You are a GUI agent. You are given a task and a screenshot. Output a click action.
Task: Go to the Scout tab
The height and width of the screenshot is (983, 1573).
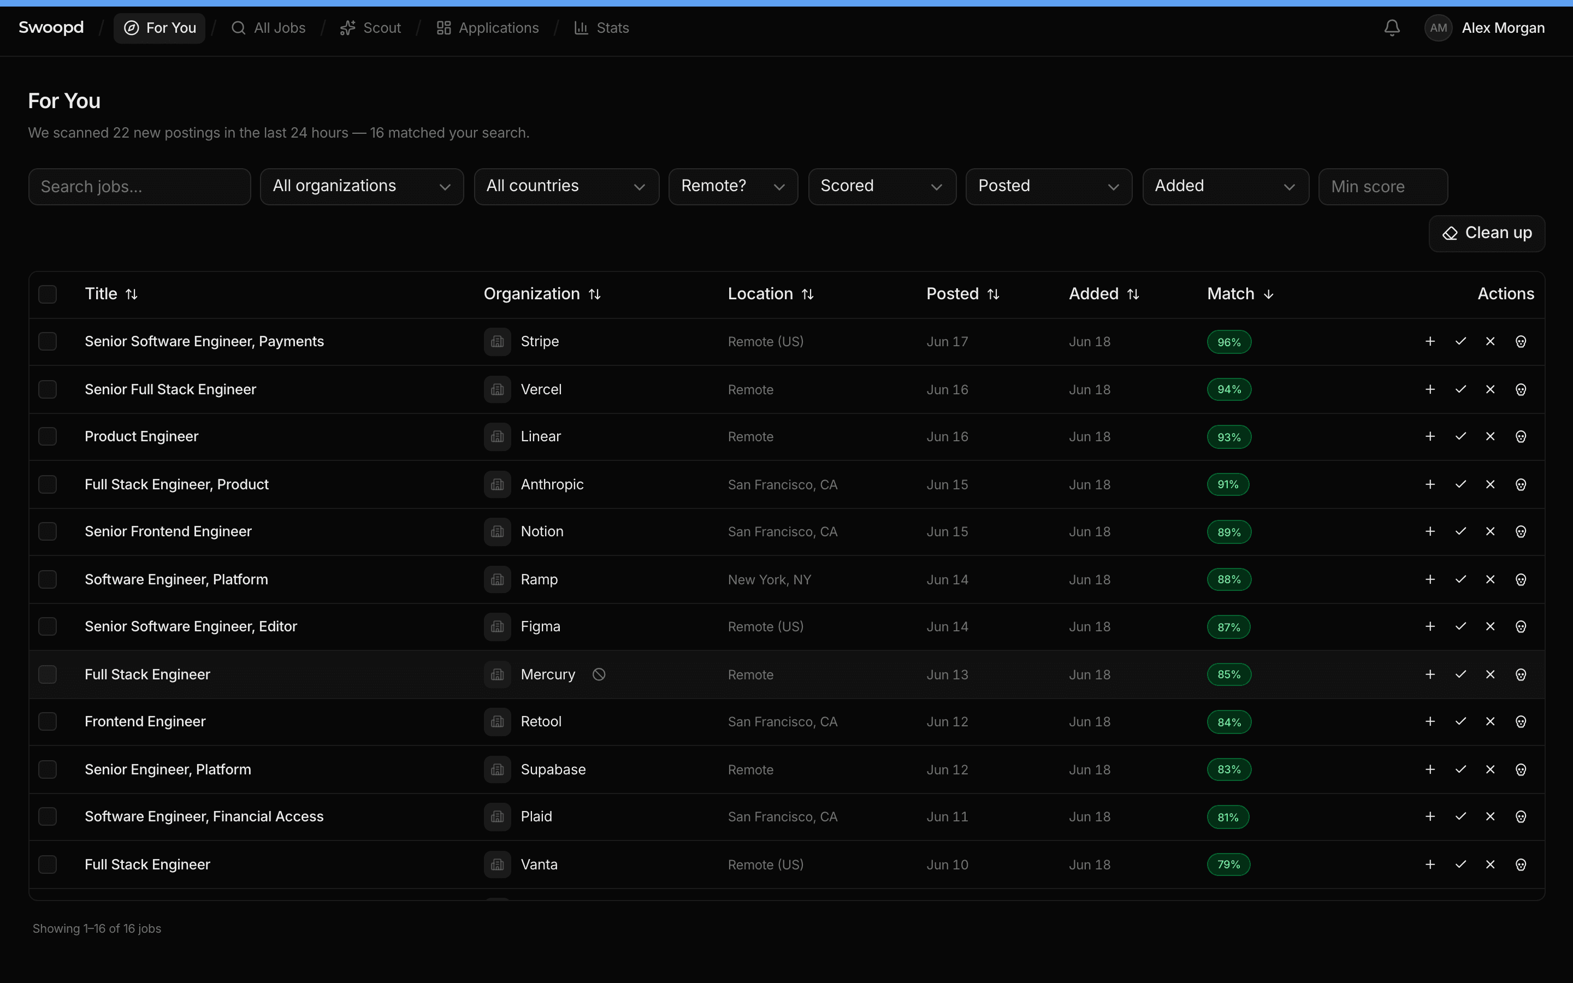(x=370, y=28)
